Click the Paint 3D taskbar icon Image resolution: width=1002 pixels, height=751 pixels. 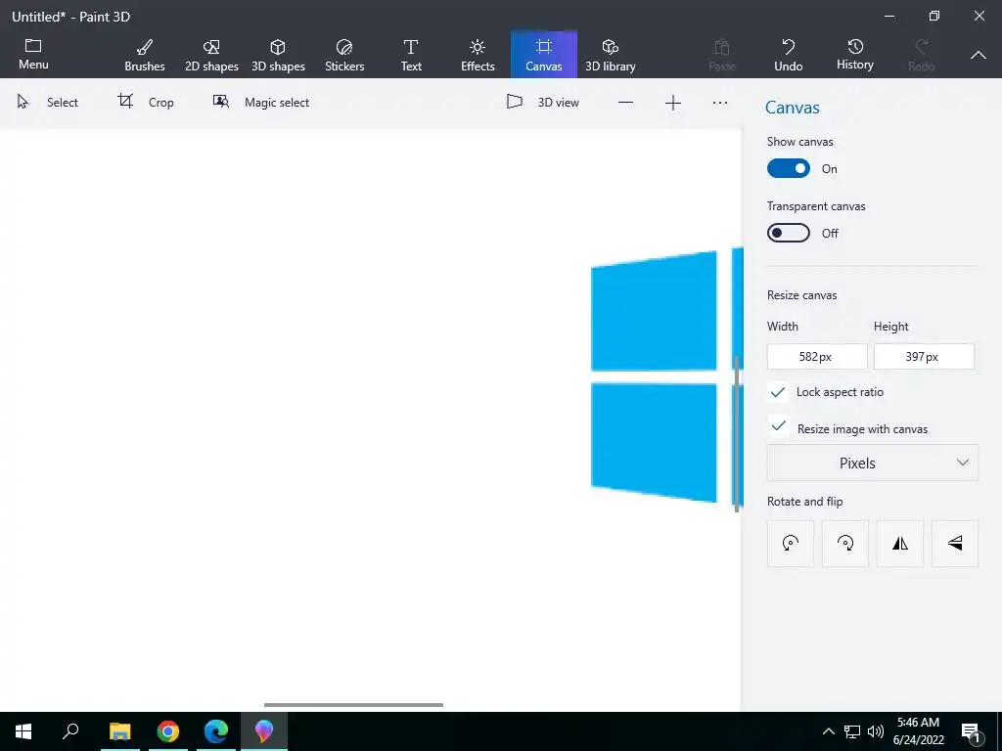[264, 731]
